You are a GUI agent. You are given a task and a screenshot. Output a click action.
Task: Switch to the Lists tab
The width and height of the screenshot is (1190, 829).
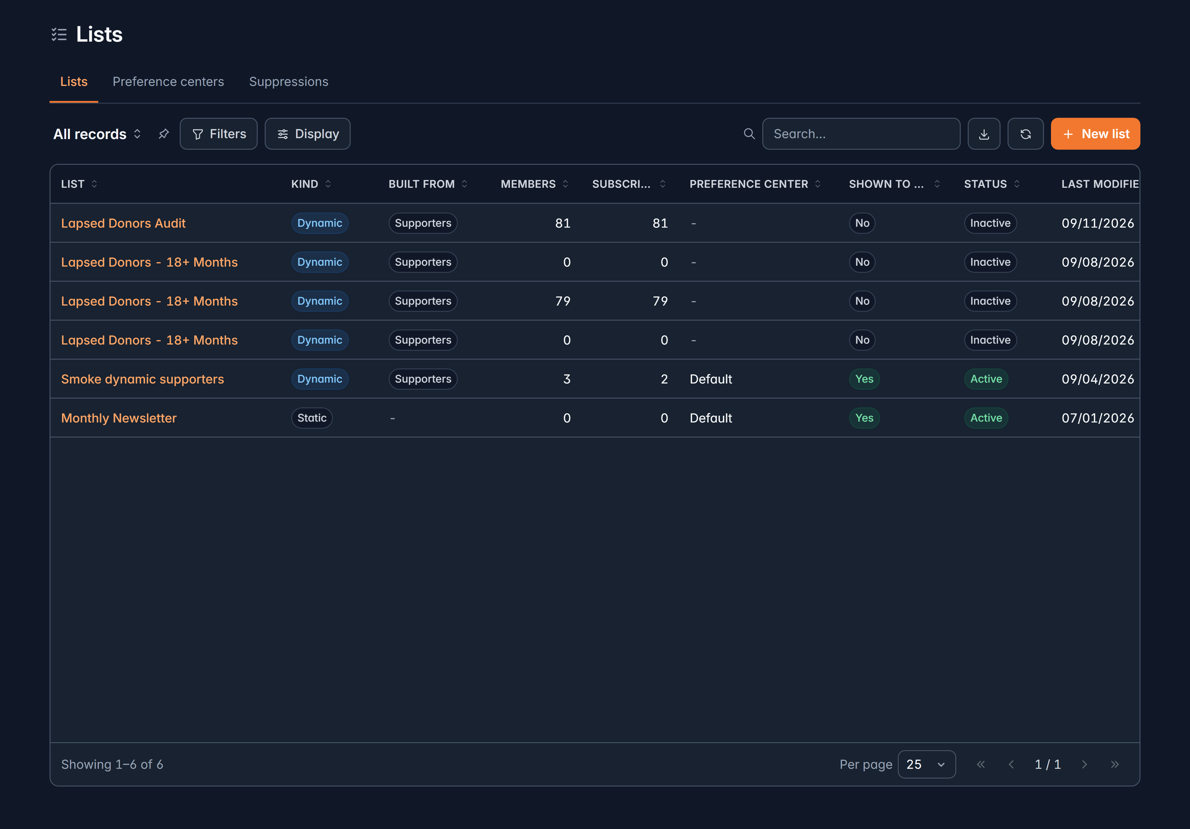pos(73,82)
